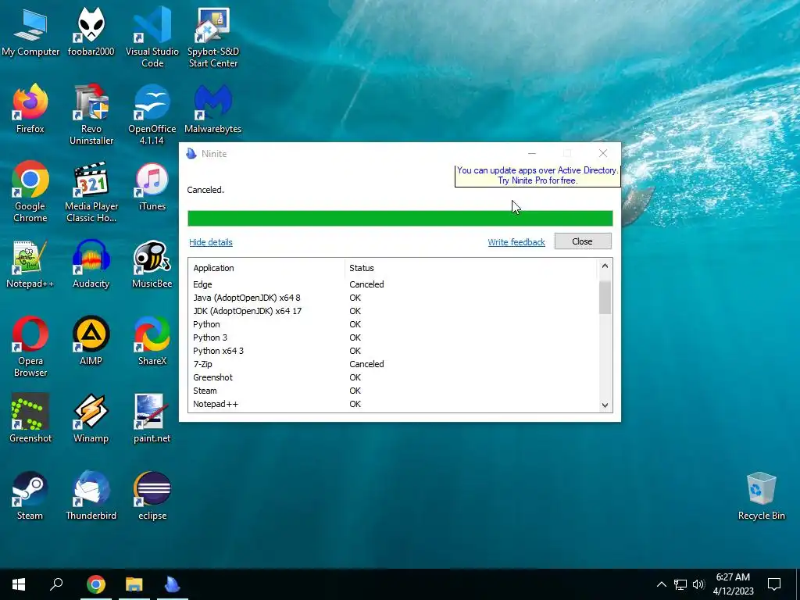Select the Firefox desktop shortcut
The image size is (800, 600).
pos(30,109)
